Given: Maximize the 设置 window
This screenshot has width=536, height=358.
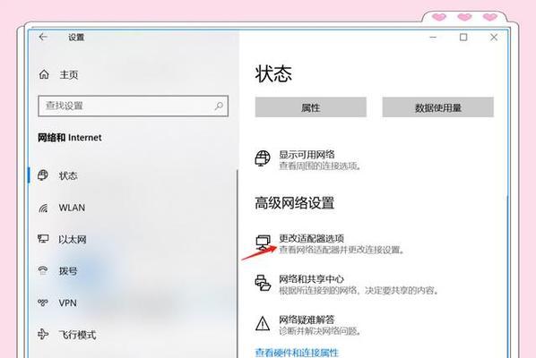Looking at the screenshot, I should coord(463,37).
